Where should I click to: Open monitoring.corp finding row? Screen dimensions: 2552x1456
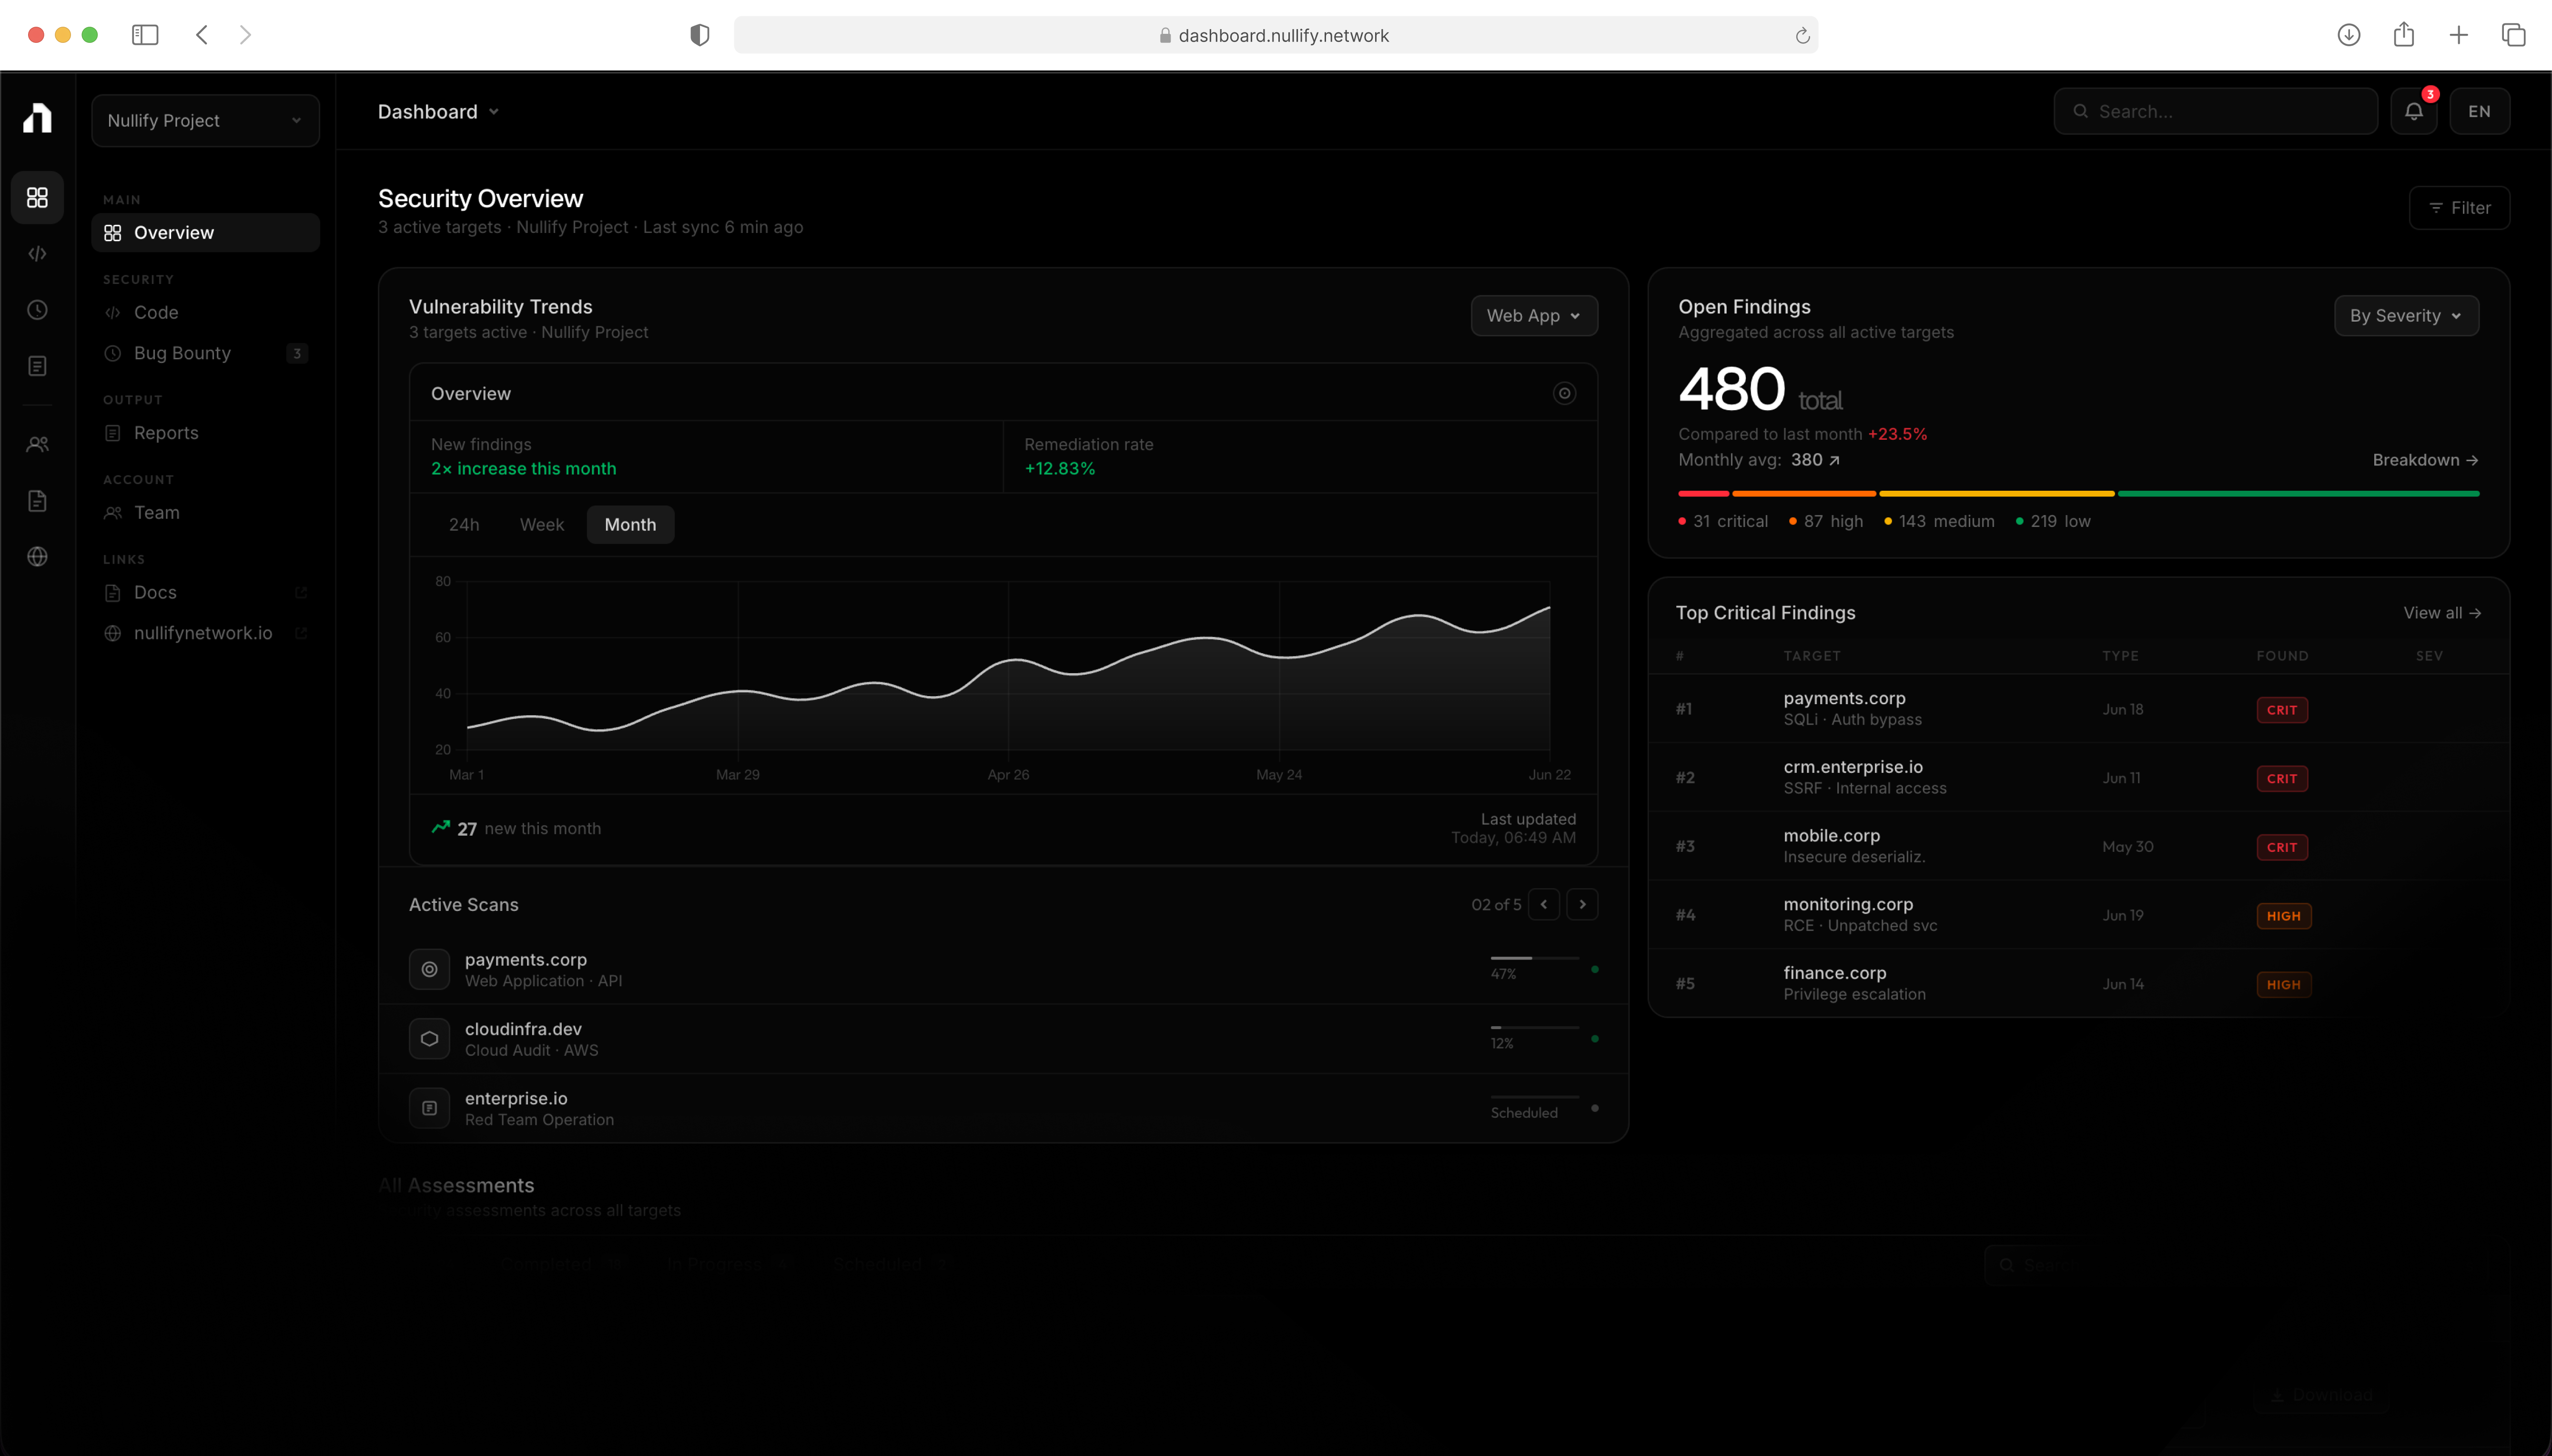point(2078,915)
